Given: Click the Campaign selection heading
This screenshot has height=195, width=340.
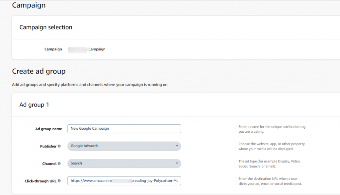Looking at the screenshot, I should point(46,27).
